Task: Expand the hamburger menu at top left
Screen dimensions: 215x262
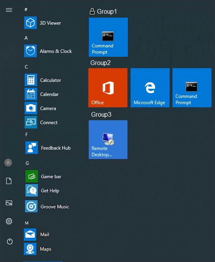Action: (x=9, y=10)
